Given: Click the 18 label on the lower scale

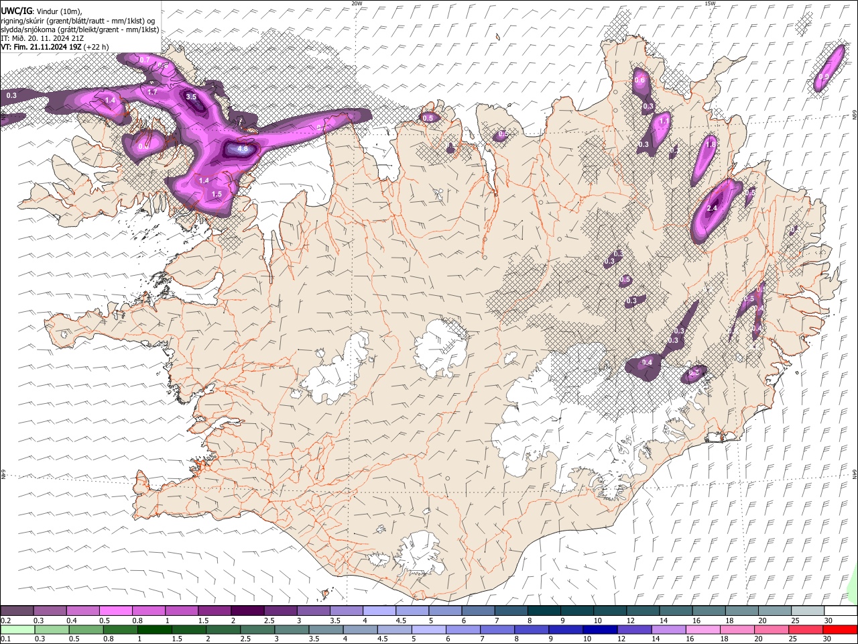Looking at the screenshot, I should tap(725, 639).
